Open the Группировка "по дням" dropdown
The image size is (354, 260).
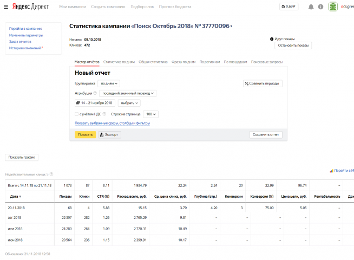110,83
